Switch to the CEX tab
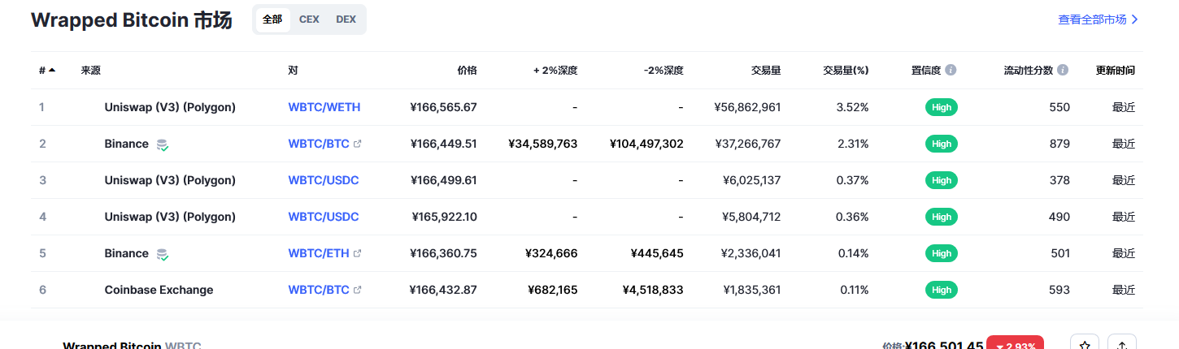This screenshot has width=1179, height=349. coord(309,19)
